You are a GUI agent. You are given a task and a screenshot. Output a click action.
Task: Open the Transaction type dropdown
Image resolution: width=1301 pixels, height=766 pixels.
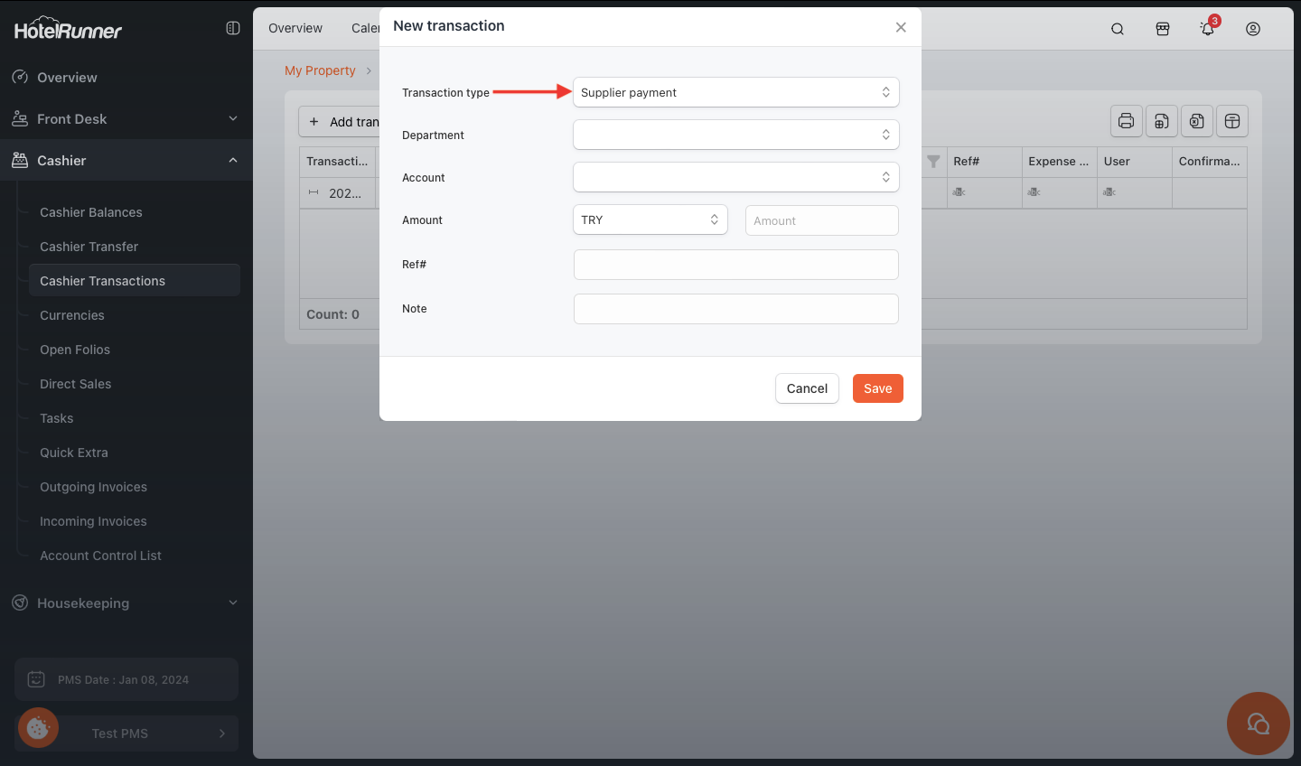point(735,92)
